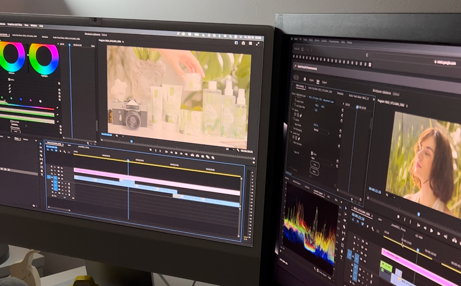461x286 pixels.
Task: Click the Home icon on the right monitor
Action: point(305,79)
